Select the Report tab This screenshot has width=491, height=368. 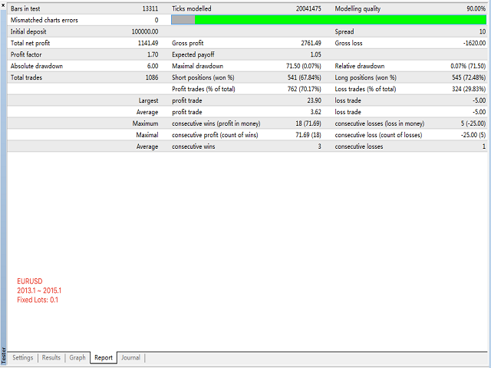pos(104,357)
